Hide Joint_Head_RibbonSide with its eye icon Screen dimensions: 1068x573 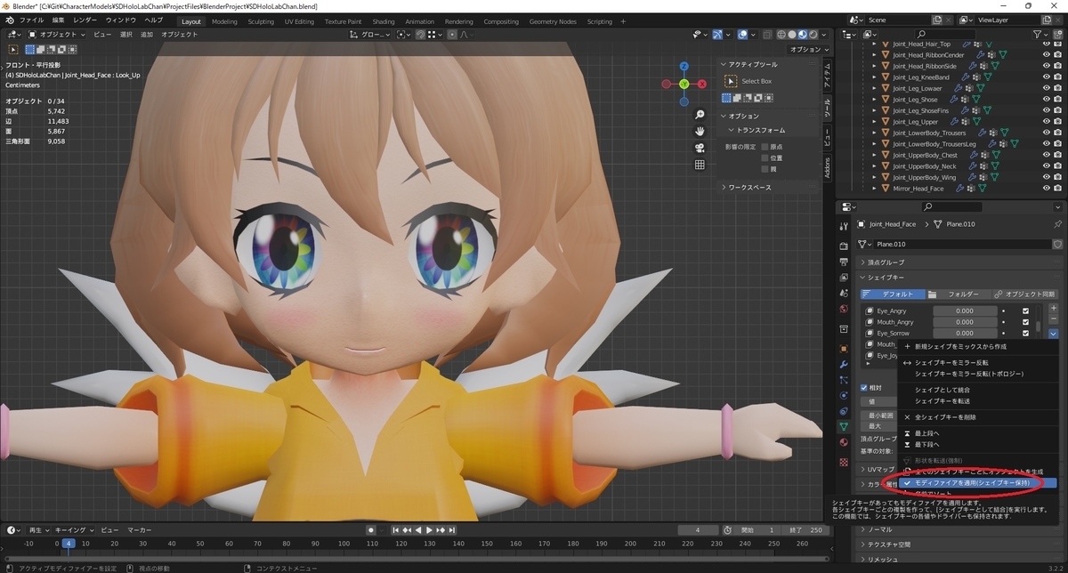coord(1046,67)
